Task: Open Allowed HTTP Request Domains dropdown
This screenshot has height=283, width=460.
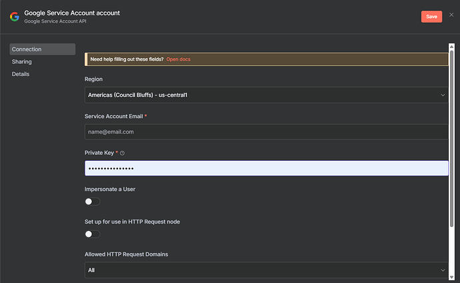Action: 267,270
